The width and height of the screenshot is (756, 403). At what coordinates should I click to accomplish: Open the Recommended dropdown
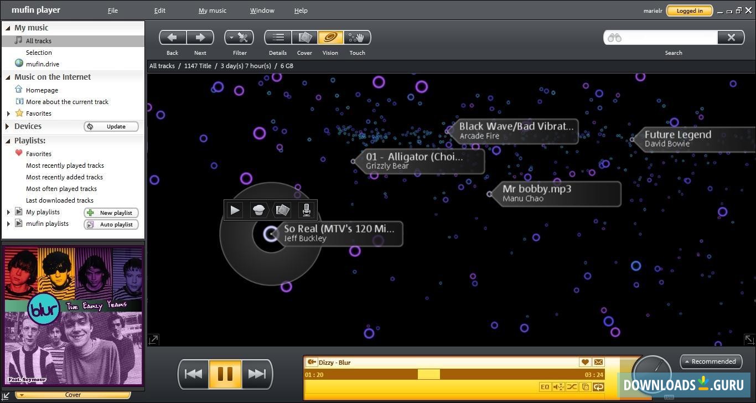tap(711, 361)
